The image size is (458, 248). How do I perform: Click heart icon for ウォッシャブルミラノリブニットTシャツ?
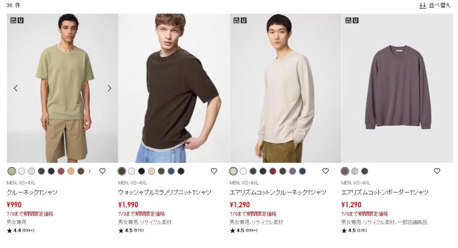coord(214,171)
